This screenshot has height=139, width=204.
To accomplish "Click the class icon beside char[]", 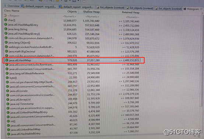I will pyautogui.click(x=6, y=20).
